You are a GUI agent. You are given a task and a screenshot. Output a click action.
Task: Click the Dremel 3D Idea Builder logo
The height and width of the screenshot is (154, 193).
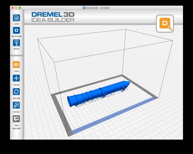pos(53,17)
